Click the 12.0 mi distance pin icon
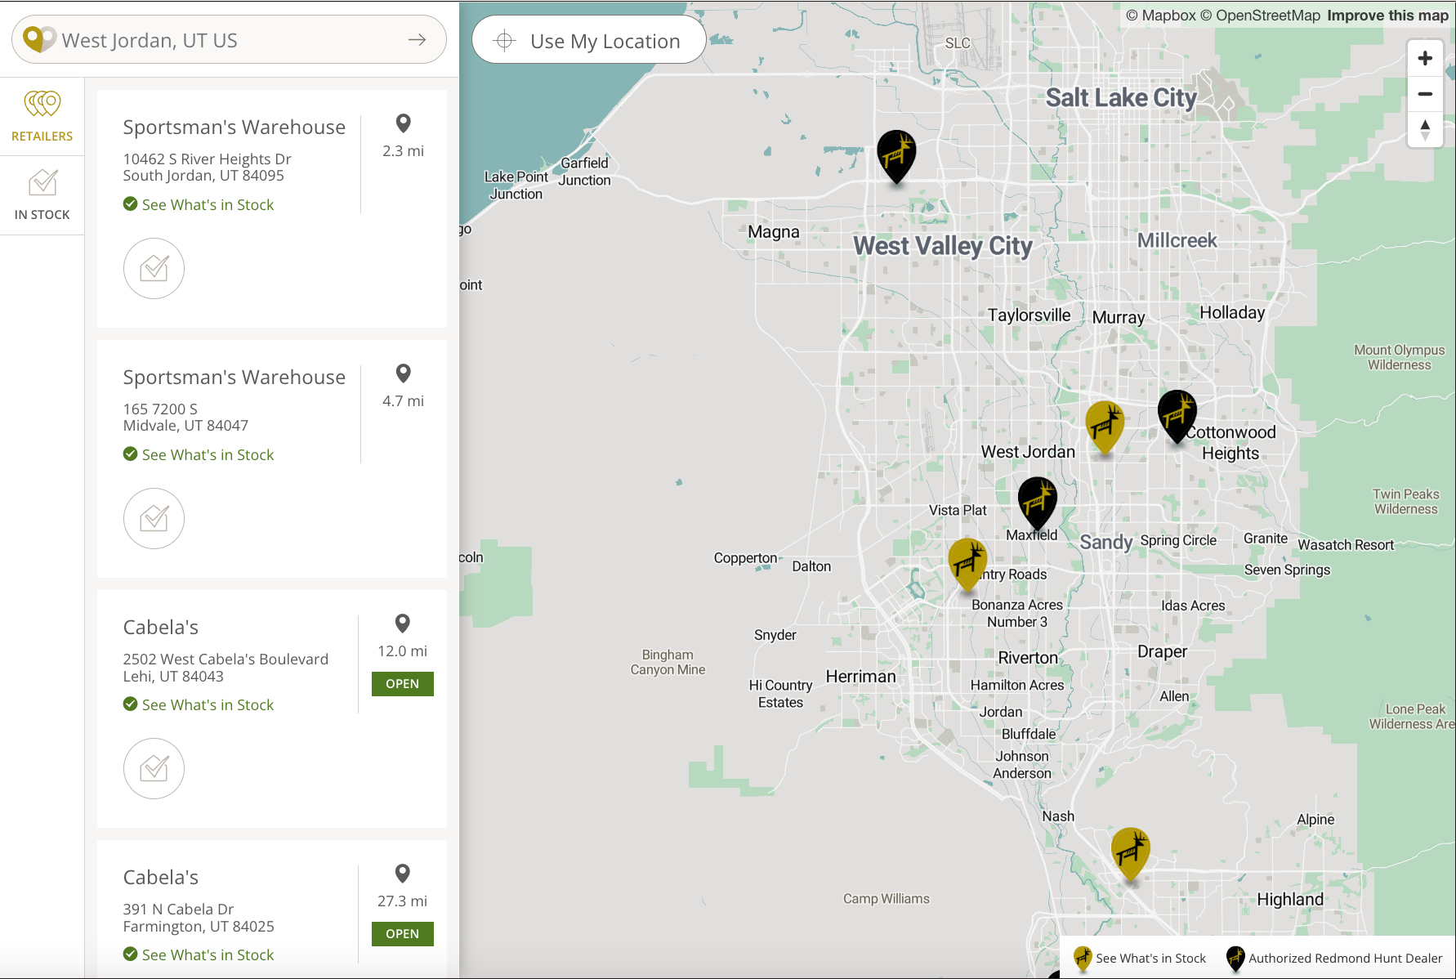1456x979 pixels. click(403, 624)
